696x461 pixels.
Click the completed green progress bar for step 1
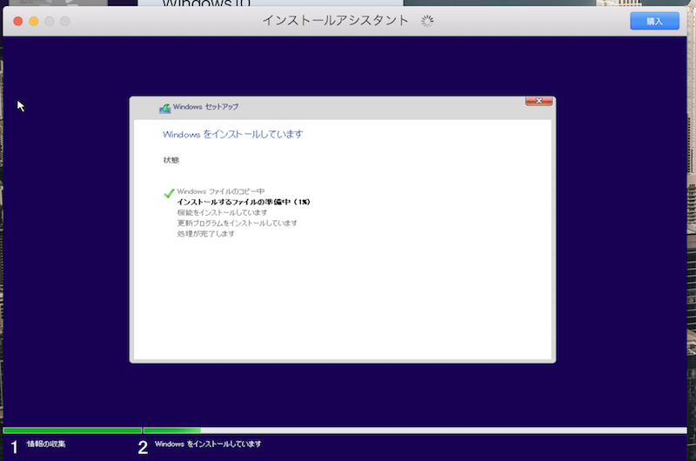click(72, 431)
